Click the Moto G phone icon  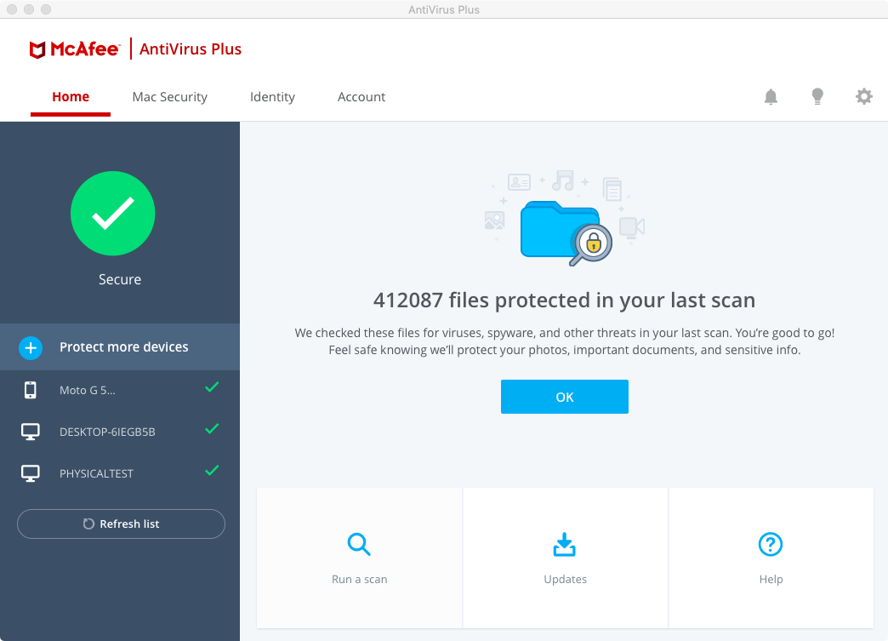click(x=31, y=390)
